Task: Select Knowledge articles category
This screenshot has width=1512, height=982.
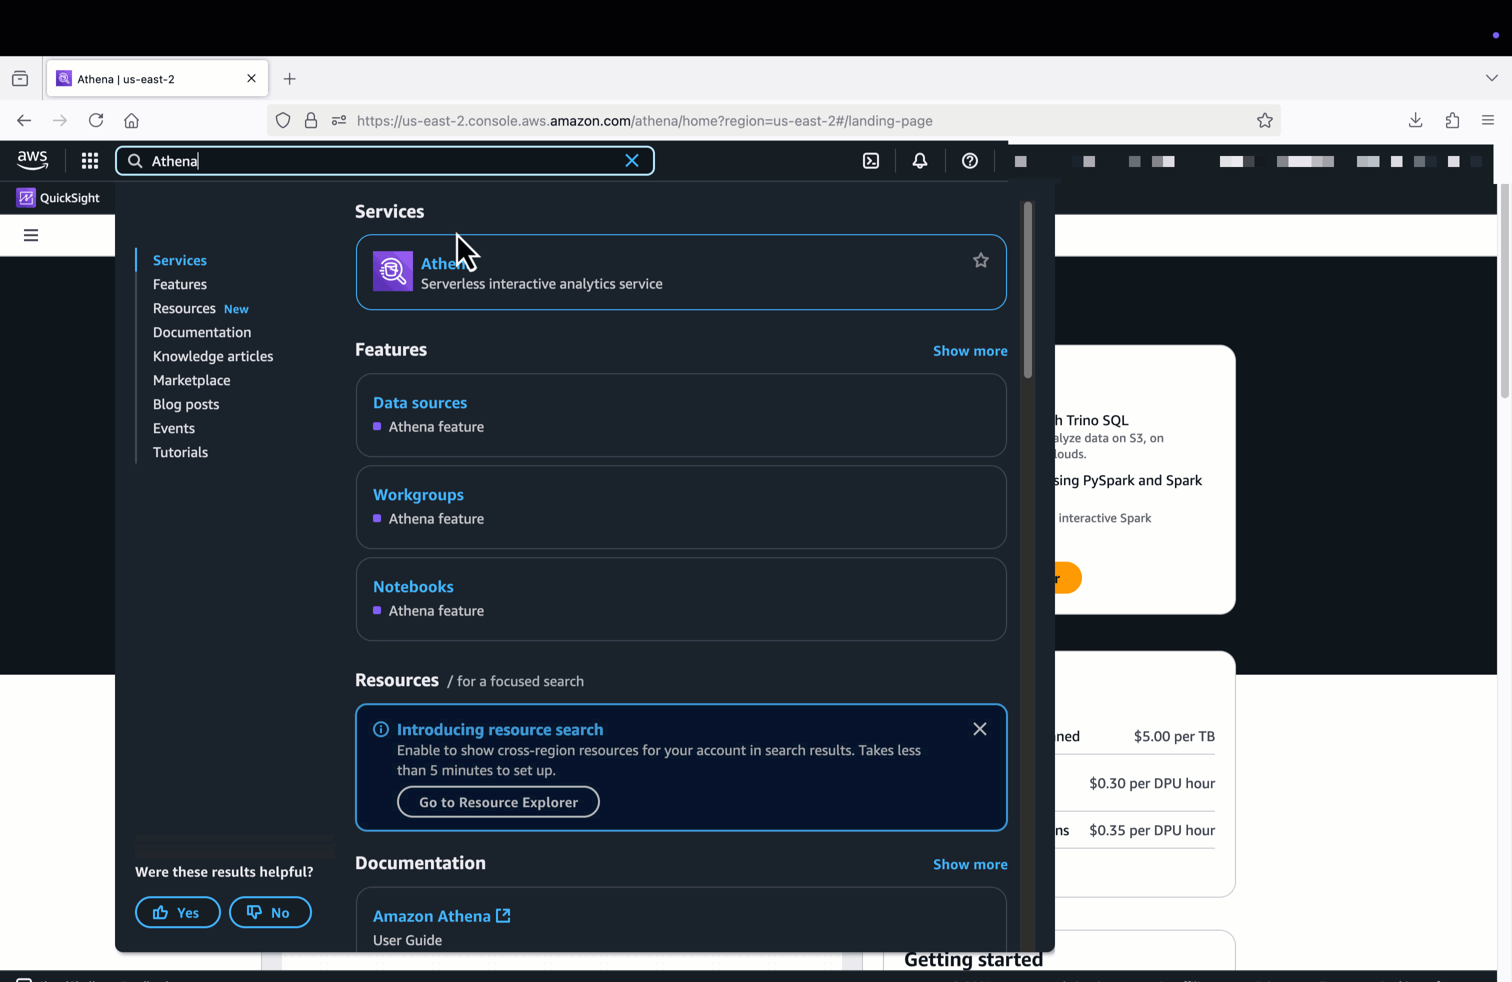Action: 213,356
